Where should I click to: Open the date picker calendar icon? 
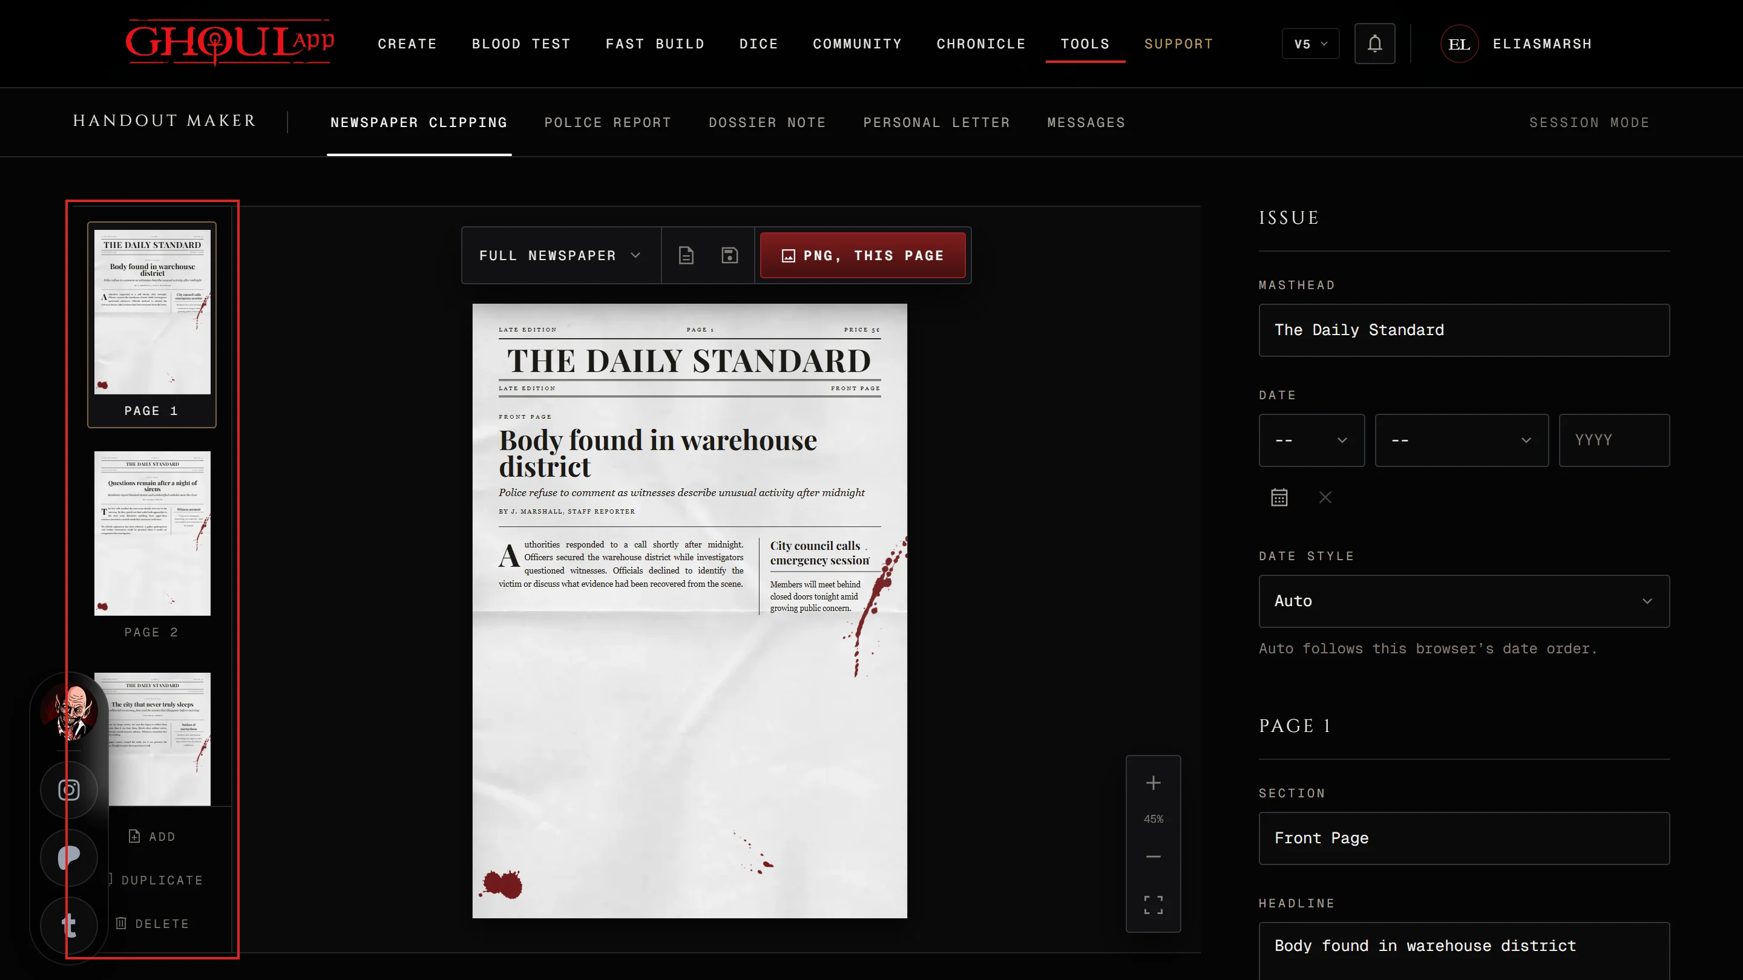click(x=1279, y=497)
